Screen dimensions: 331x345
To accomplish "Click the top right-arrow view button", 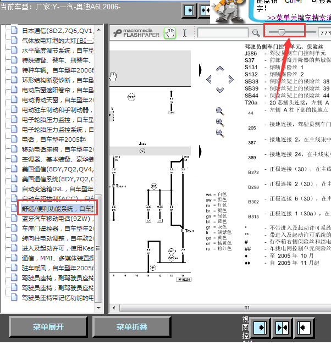I will [189, 10].
